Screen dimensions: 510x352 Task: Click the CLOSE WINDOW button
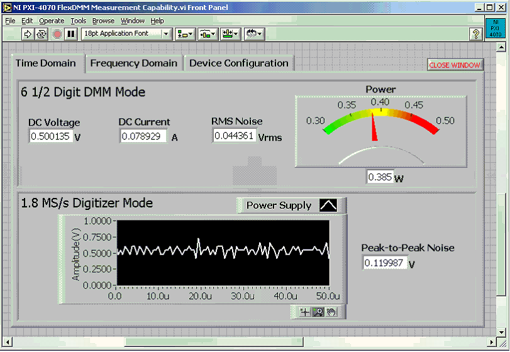click(455, 65)
